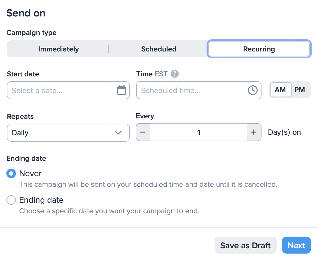This screenshot has height=261, width=317.
Task: Select the Never ending radio button
Action: pos(11,173)
